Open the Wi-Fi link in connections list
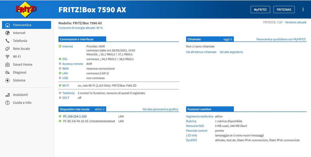The height and width of the screenshot is (157, 311). pyautogui.click(x=66, y=86)
